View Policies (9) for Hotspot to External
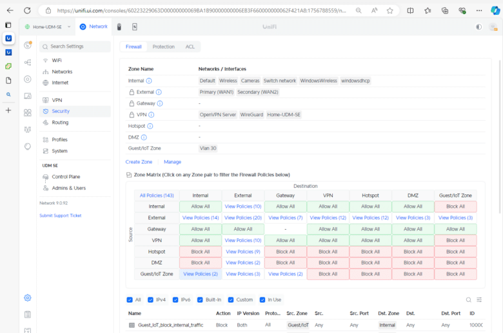 coord(243,252)
